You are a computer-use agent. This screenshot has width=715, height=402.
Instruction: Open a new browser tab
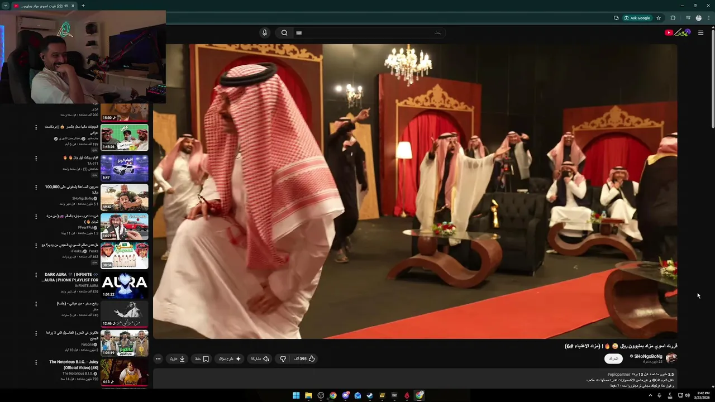(x=83, y=6)
